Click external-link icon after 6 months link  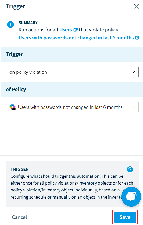click(137, 38)
